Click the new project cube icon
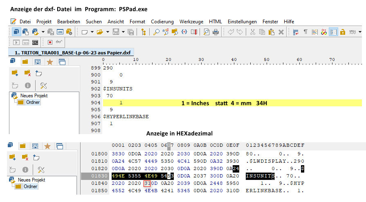366x202 pixels. click(16, 32)
